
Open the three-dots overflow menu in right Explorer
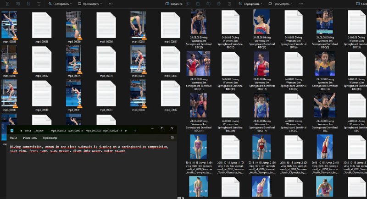(x=301, y=4)
